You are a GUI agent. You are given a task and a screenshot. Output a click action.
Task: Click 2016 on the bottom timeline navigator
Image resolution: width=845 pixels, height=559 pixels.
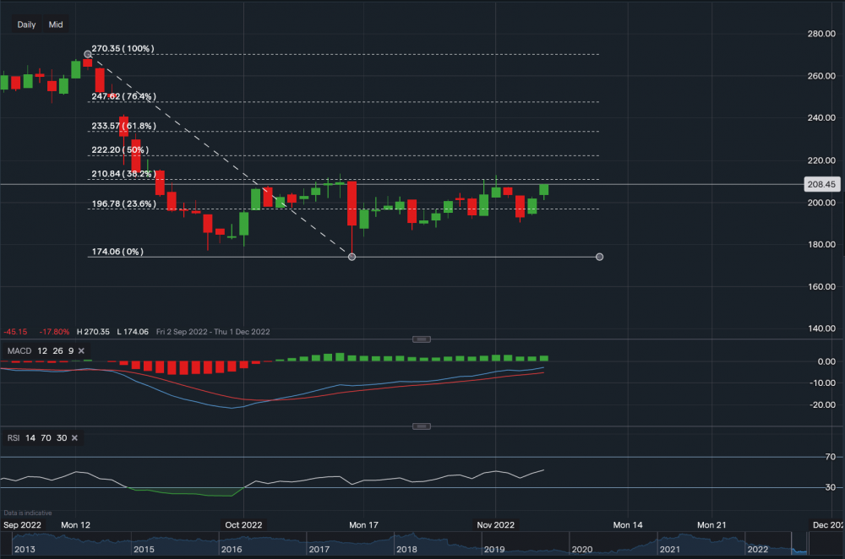pos(233,549)
